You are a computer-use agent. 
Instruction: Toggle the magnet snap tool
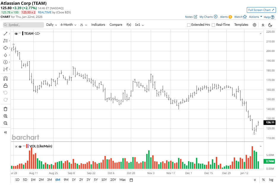pos(6,79)
